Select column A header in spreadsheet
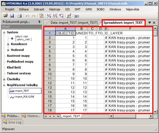The height and width of the screenshot is (133, 159). pos(65,29)
